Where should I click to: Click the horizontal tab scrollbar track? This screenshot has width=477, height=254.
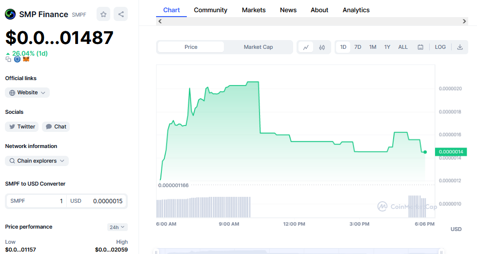click(312, 21)
